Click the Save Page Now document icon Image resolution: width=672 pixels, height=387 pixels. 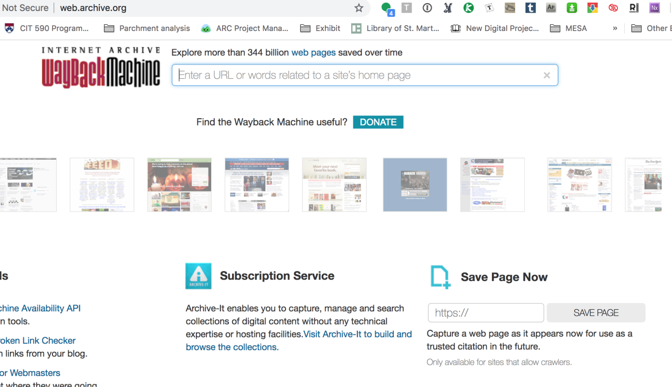440,277
